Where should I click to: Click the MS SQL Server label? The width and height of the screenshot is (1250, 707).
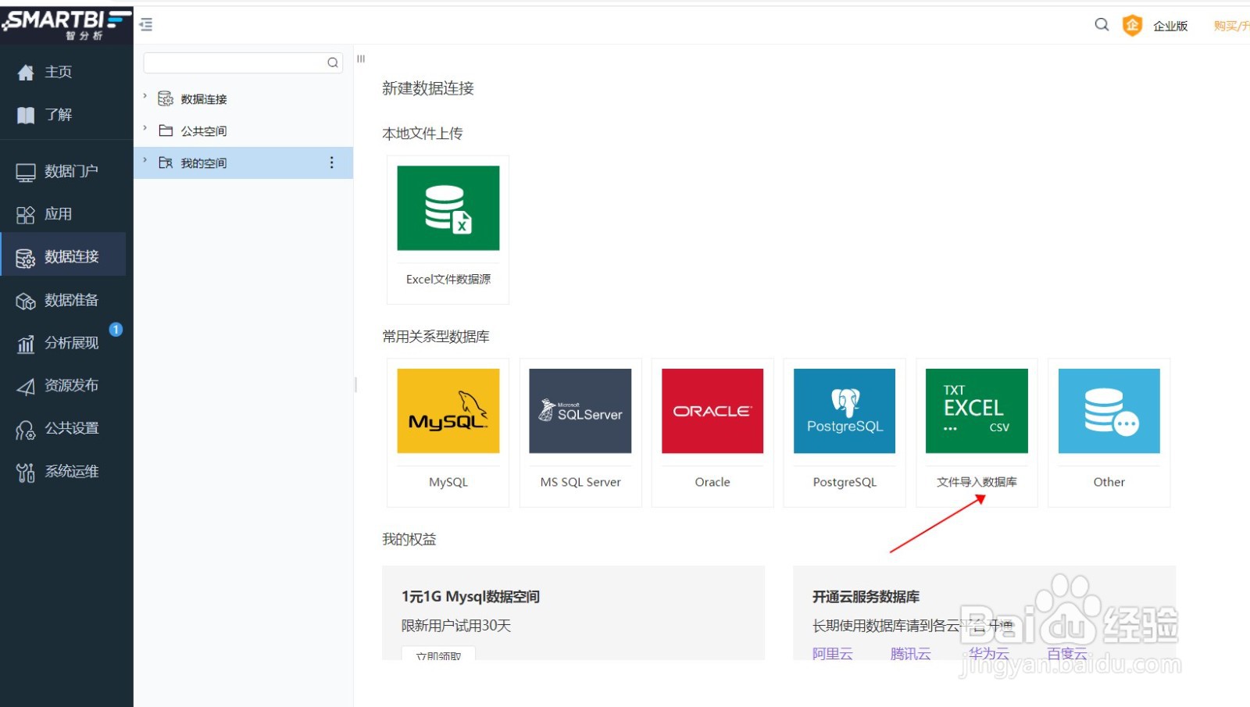click(580, 482)
